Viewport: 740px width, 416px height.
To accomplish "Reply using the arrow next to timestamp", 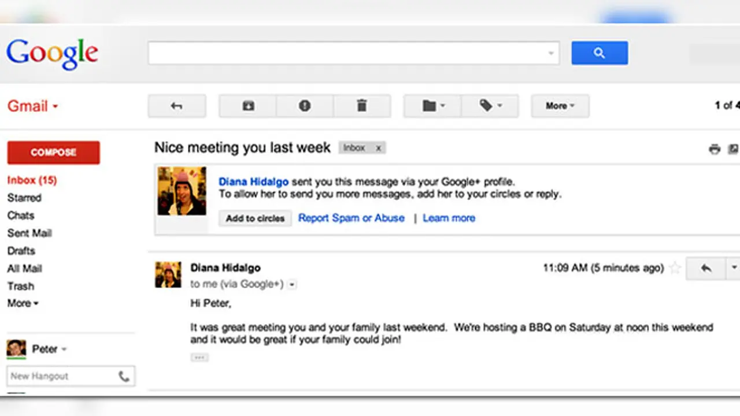I will pyautogui.click(x=706, y=268).
